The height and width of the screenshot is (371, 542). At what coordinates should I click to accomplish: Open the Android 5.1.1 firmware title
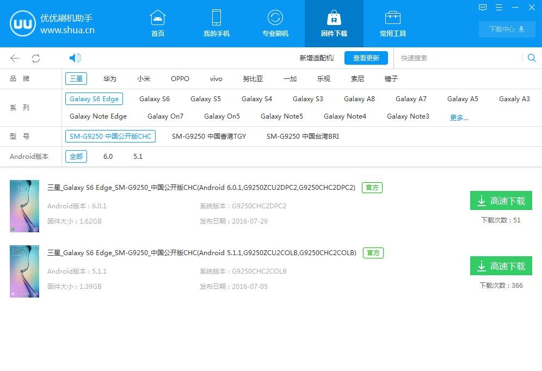pyautogui.click(x=201, y=253)
